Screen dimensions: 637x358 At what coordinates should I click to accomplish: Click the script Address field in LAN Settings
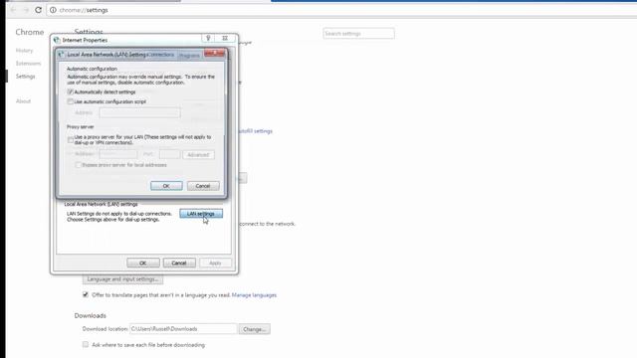[139, 112]
